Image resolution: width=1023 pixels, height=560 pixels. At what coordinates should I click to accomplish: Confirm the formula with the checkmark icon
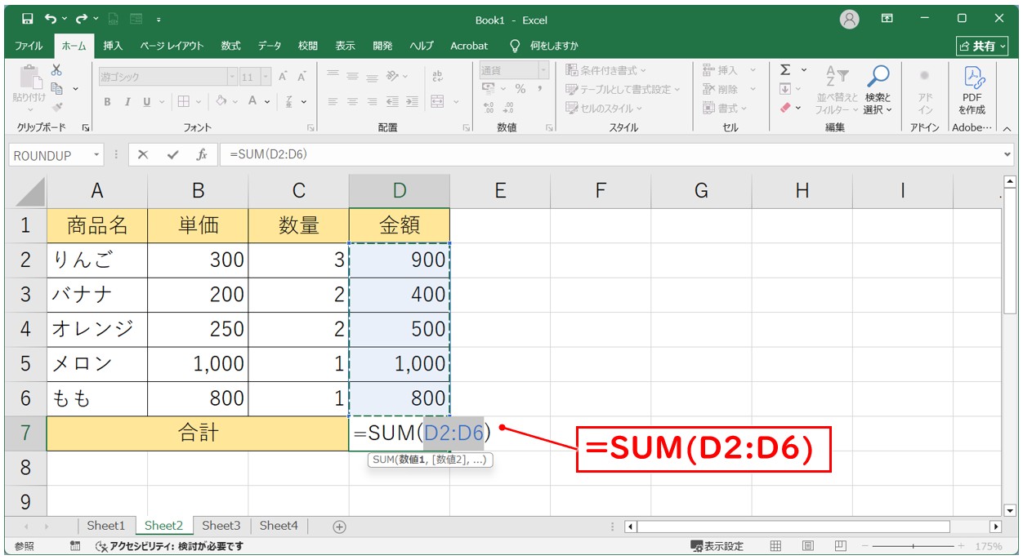pyautogui.click(x=172, y=155)
